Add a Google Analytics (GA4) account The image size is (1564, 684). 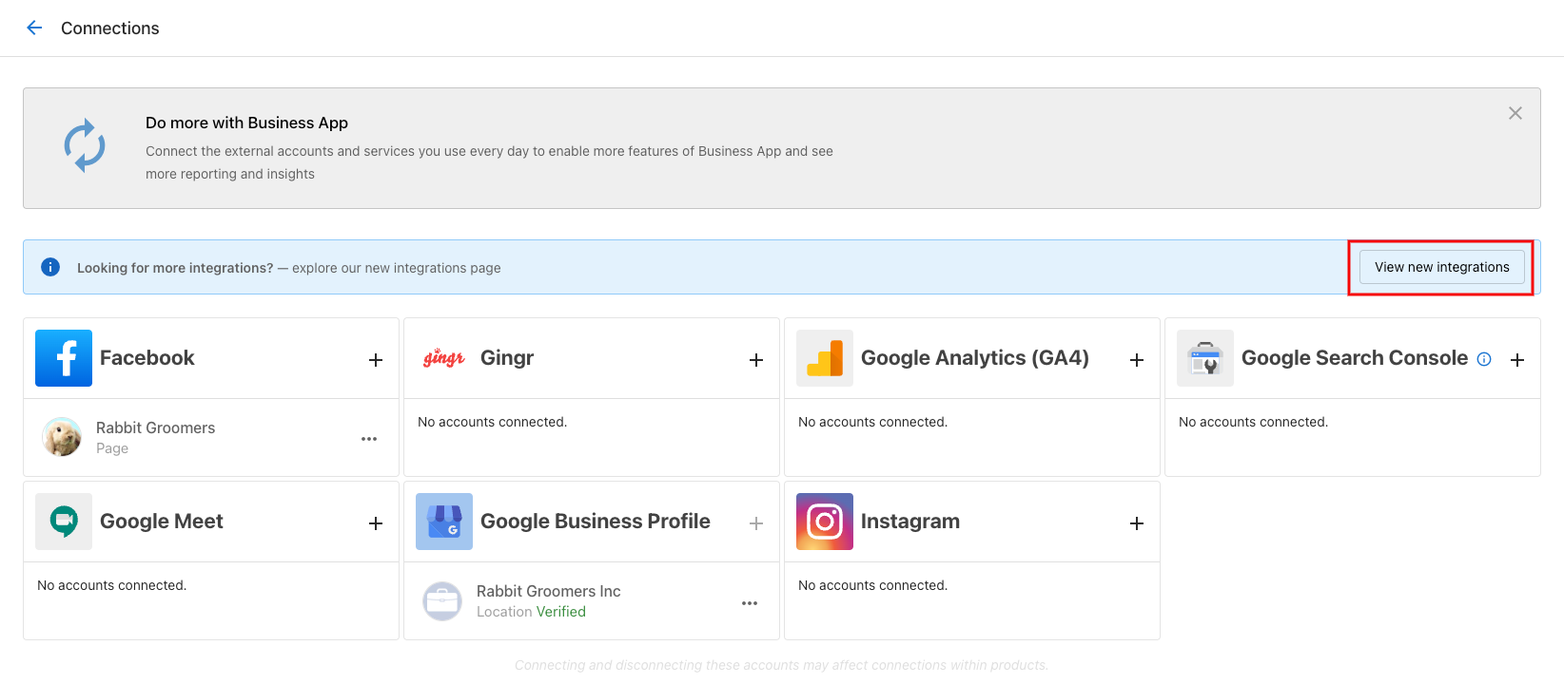[1137, 360]
